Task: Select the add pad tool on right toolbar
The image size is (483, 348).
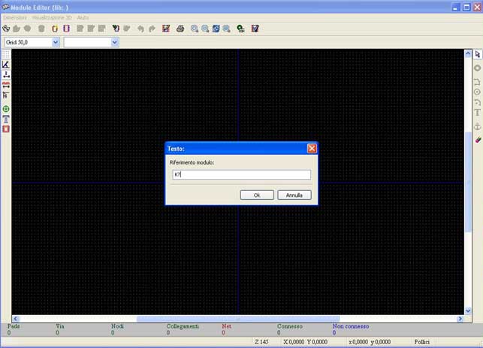Action: point(478,68)
